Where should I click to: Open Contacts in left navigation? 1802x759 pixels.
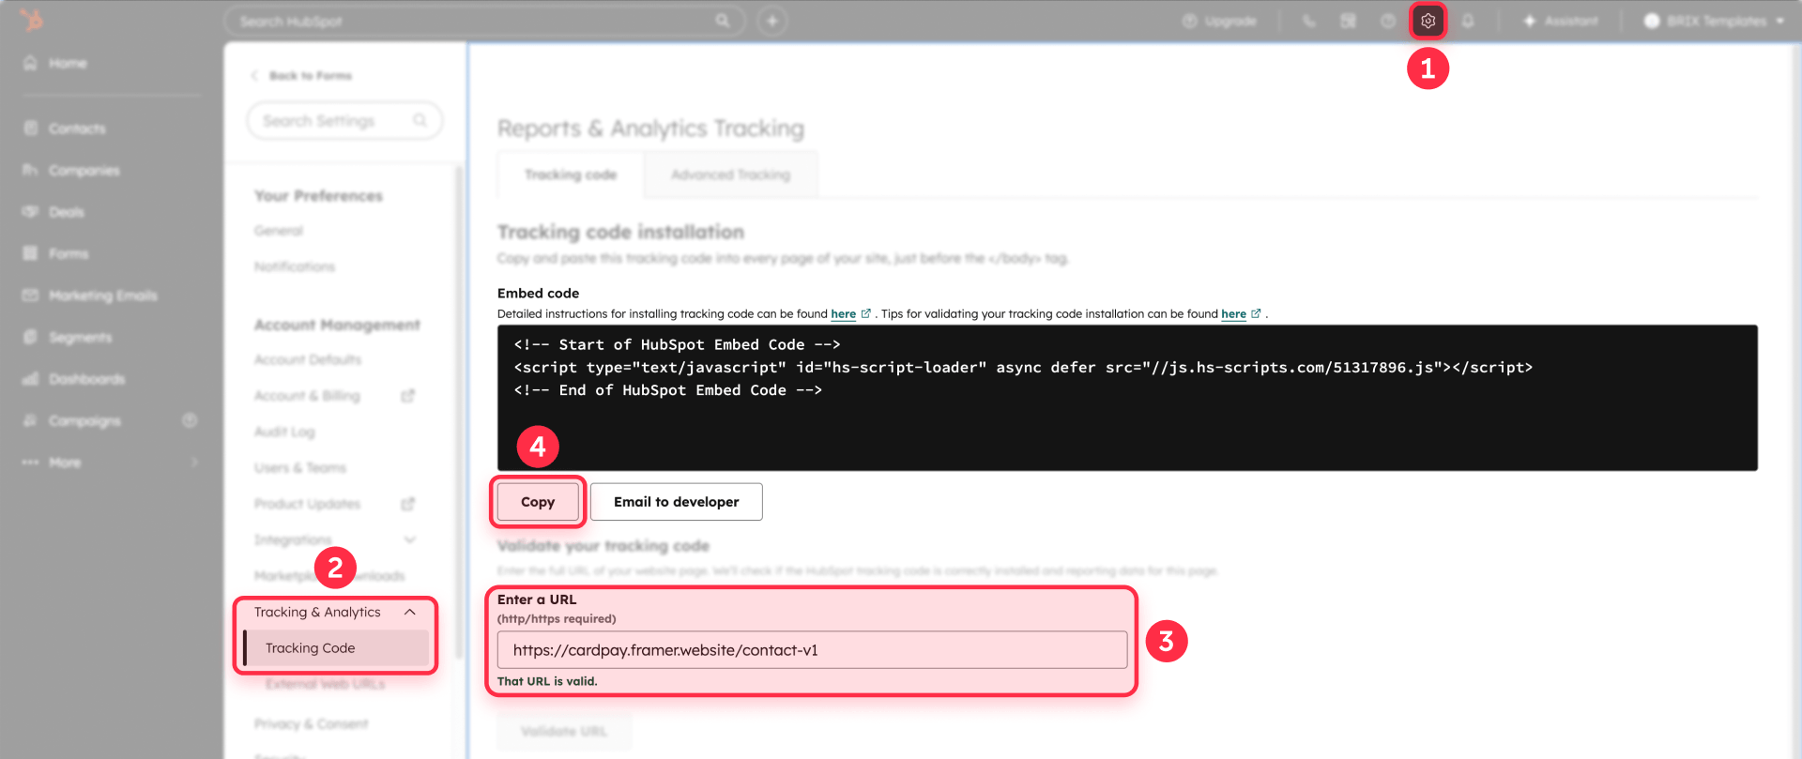pos(66,128)
